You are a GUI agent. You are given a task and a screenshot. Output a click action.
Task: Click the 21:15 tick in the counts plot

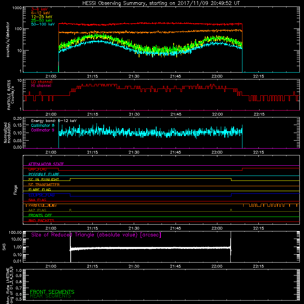(x=92, y=76)
